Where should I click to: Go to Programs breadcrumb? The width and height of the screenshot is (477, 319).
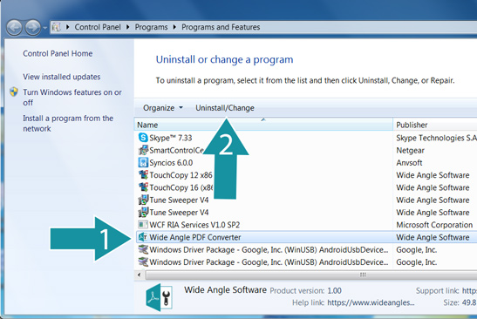tap(151, 27)
